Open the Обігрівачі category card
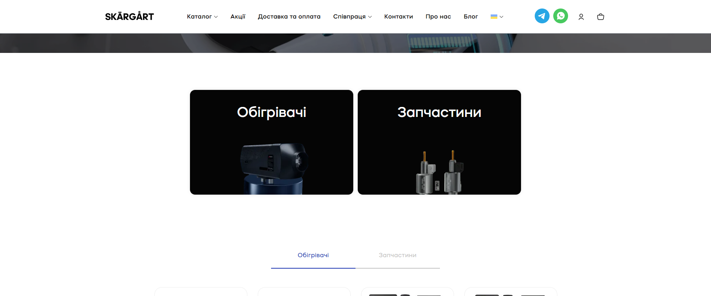Image resolution: width=711 pixels, height=296 pixels. click(271, 142)
